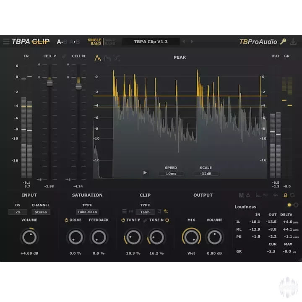Toggle the Loudness panel switch
Screen dimensions: 302x302
point(293,205)
